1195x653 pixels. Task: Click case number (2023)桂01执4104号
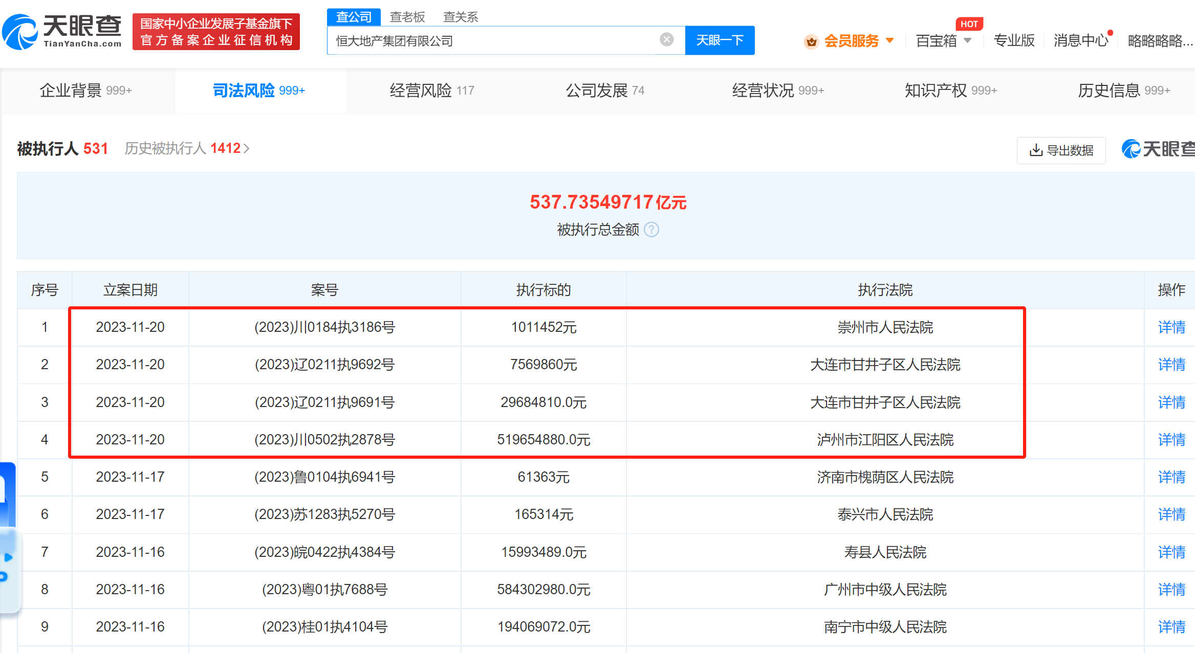click(x=324, y=627)
